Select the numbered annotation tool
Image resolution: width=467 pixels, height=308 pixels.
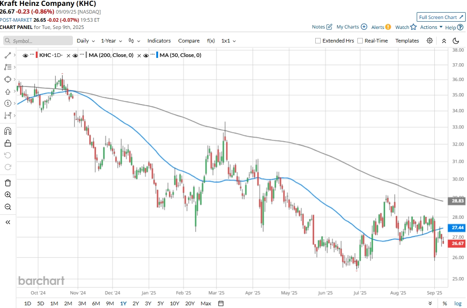coord(8,104)
